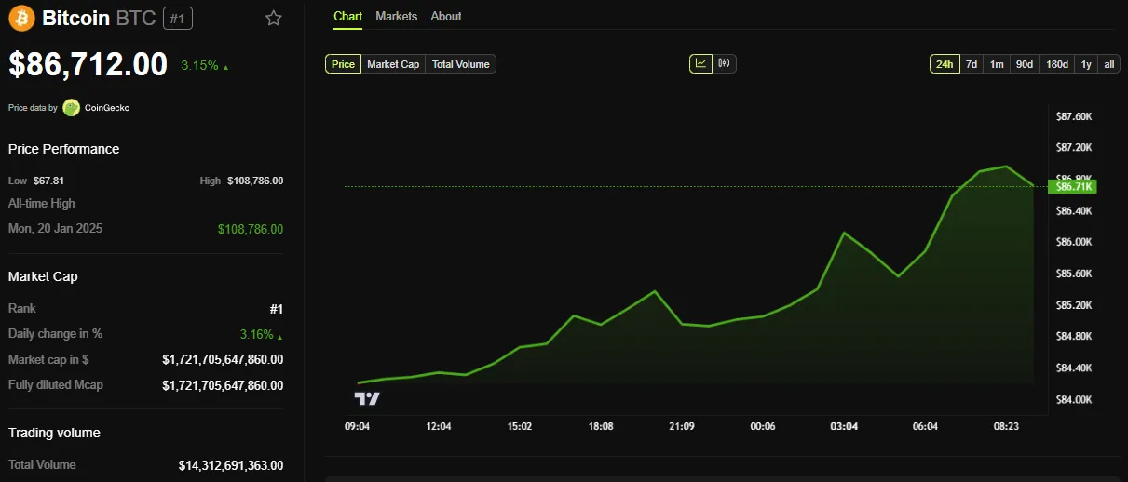Click the Fully diluted Mcap value

pos(223,385)
